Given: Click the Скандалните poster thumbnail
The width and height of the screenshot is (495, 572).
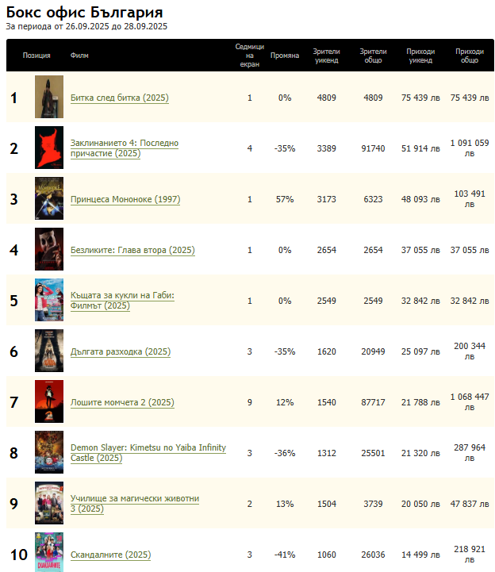Looking at the screenshot, I should [49, 553].
